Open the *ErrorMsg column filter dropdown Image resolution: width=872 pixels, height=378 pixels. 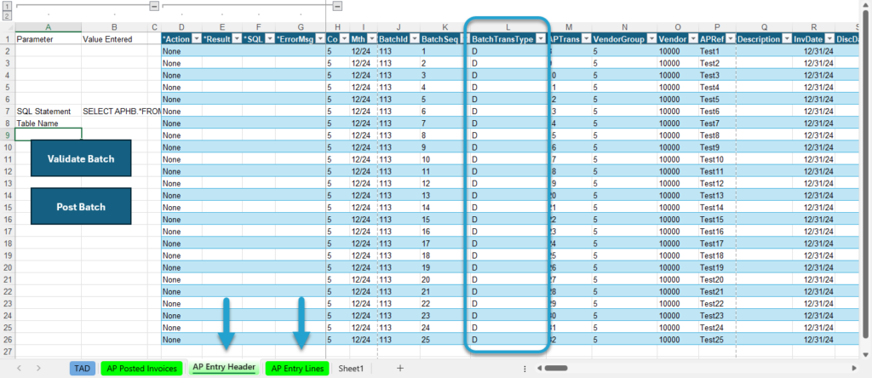coord(320,39)
